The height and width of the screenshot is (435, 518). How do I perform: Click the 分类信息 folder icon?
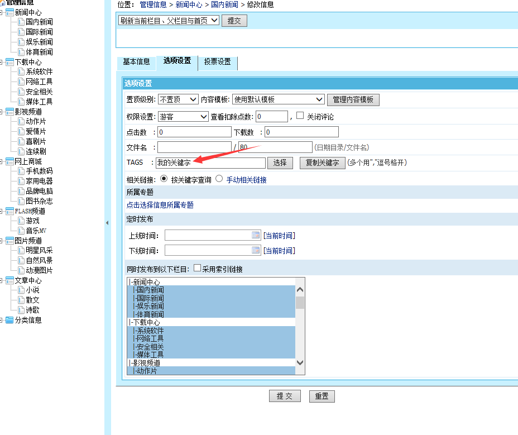pos(9,320)
